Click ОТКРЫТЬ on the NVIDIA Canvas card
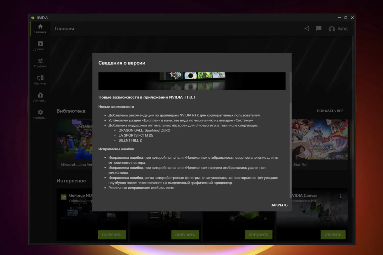Screen dimensions: 383x255 333,235
